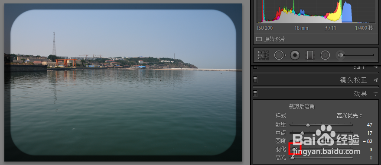Image resolution: width=381 pixels, height=165 pixels.
Task: Click the 裁剪后暗角 section title
Action: pyautogui.click(x=302, y=106)
